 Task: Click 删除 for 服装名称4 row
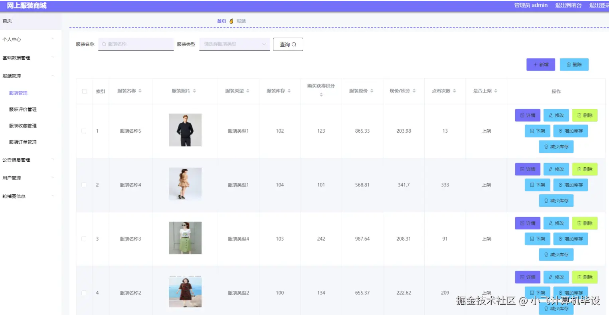pyautogui.click(x=585, y=169)
